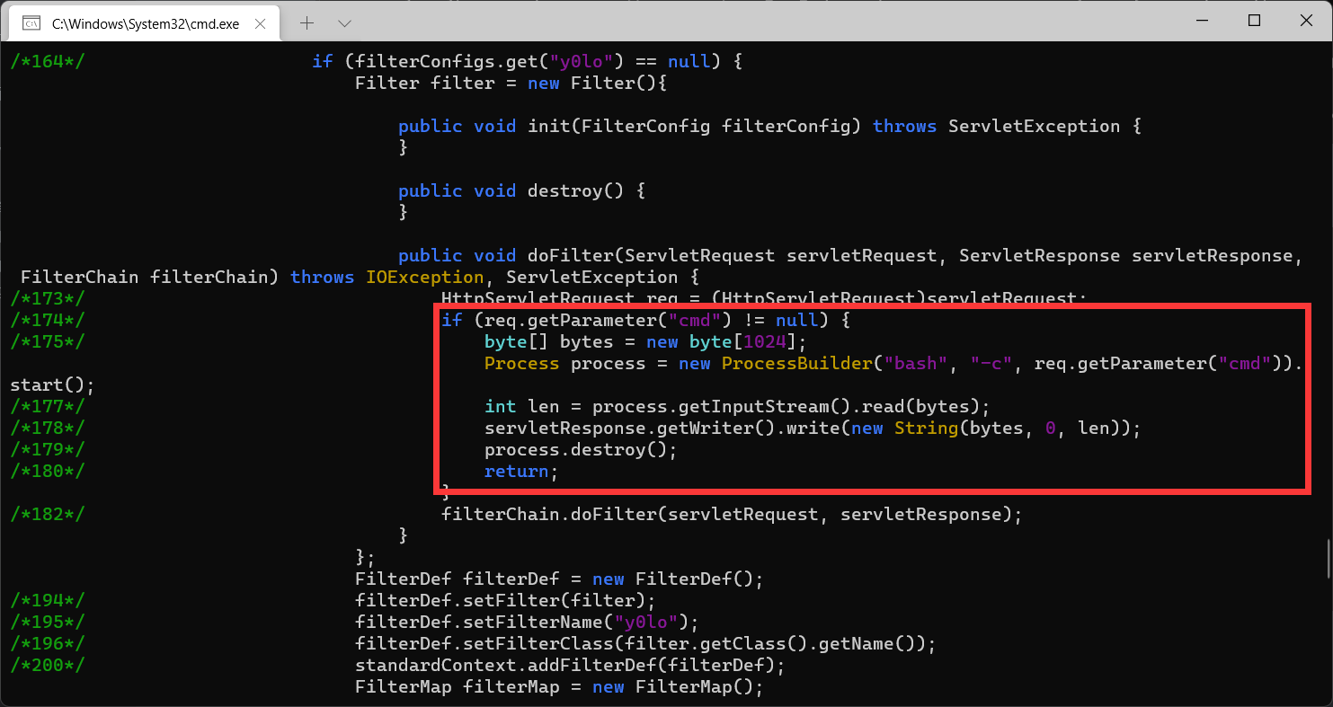Close the cmd.exe tab
This screenshot has height=707, width=1333.
(x=262, y=23)
